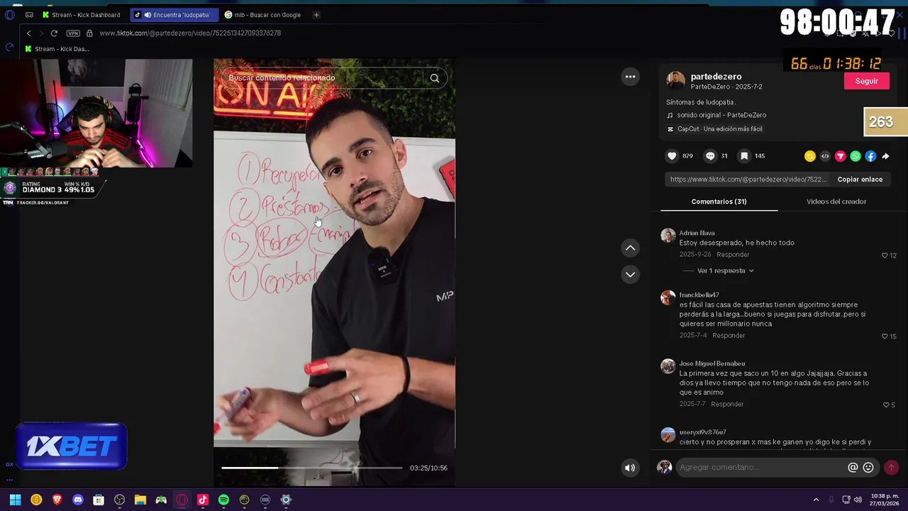Toggle video sound with volume button
The height and width of the screenshot is (511, 908).
629,468
